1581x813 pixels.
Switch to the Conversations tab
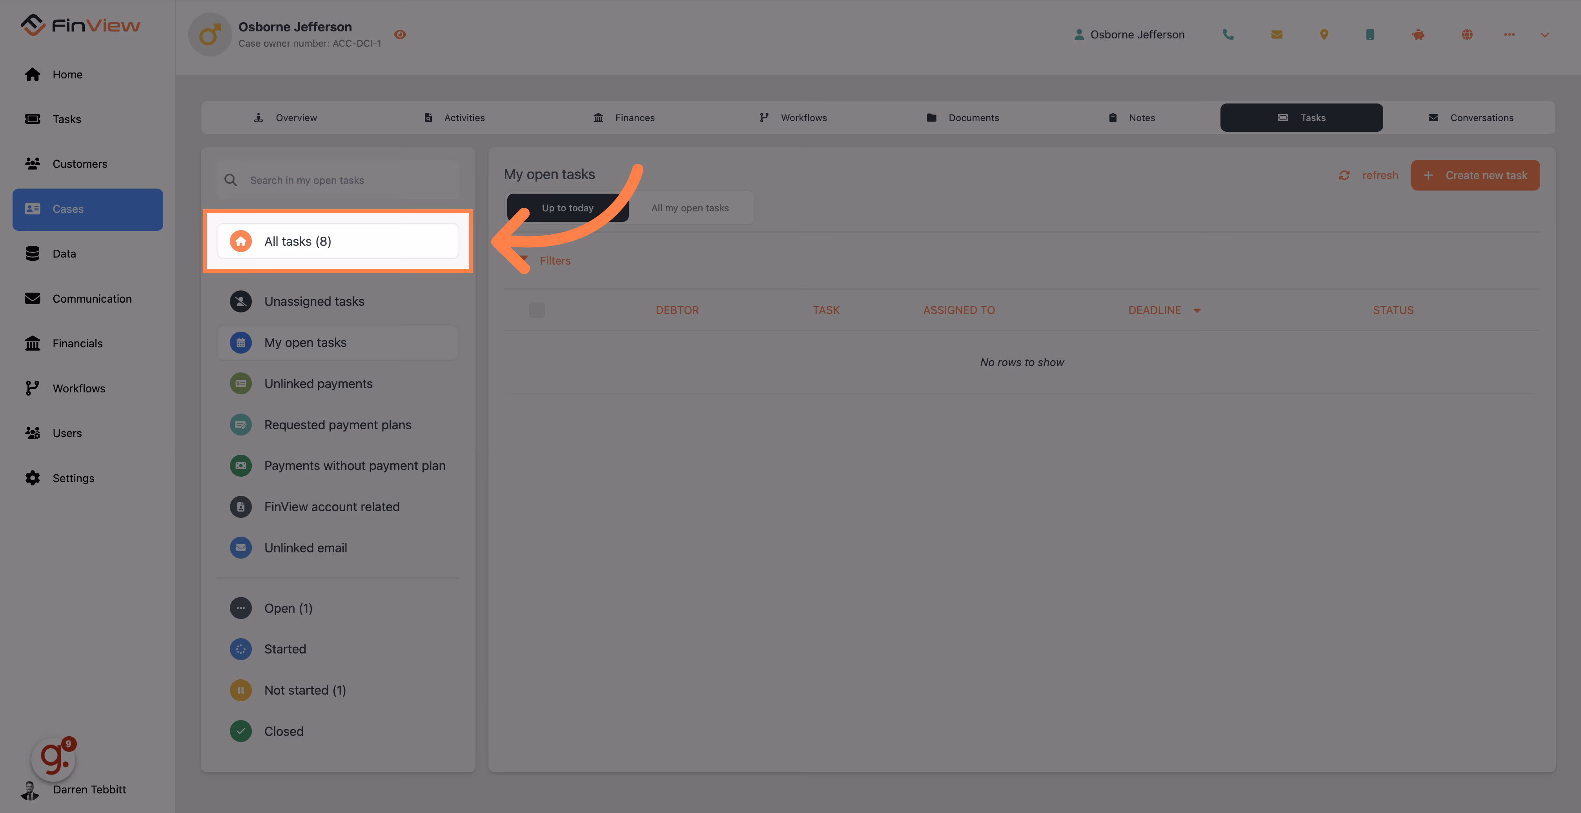pos(1470,118)
